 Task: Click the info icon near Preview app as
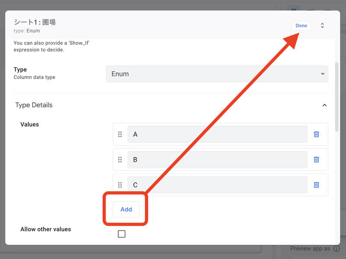tap(336, 249)
